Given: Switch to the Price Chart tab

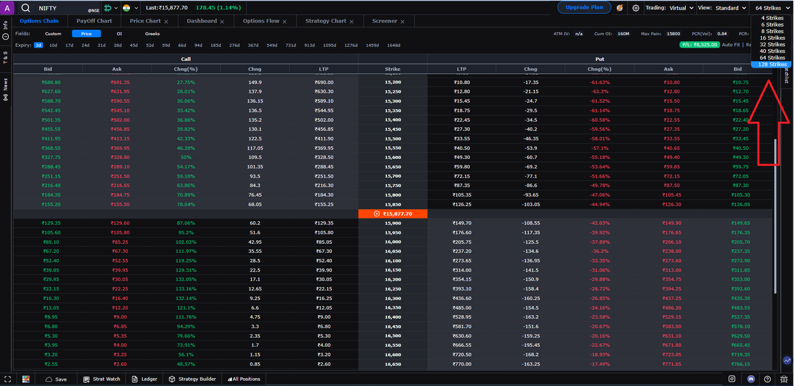Looking at the screenshot, I should click(x=145, y=21).
